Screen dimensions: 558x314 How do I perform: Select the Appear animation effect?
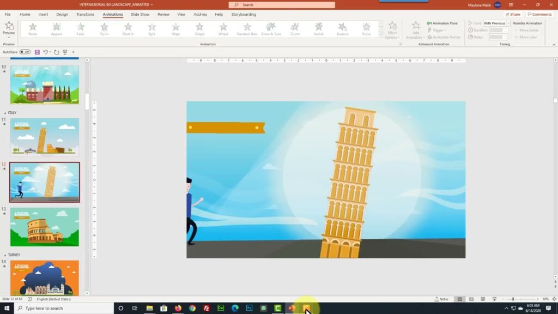click(x=57, y=29)
